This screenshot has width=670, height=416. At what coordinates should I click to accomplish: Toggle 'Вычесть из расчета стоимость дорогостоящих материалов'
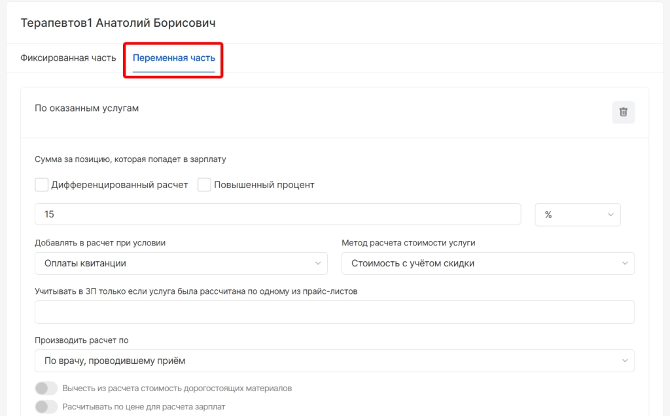pos(46,389)
